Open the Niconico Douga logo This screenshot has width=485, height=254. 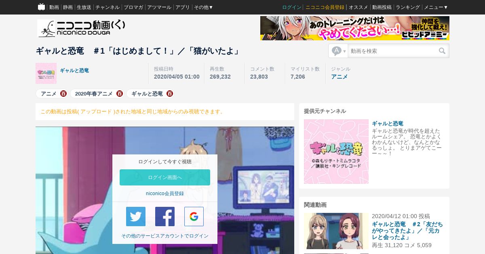[x=81, y=28]
